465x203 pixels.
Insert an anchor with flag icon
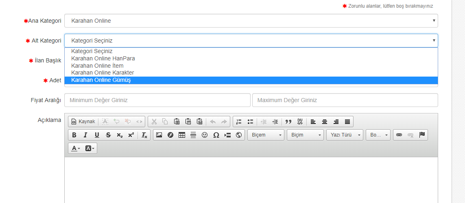[422, 135]
